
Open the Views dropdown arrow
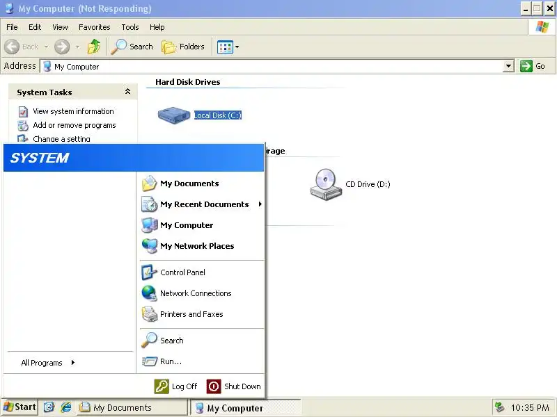point(237,47)
